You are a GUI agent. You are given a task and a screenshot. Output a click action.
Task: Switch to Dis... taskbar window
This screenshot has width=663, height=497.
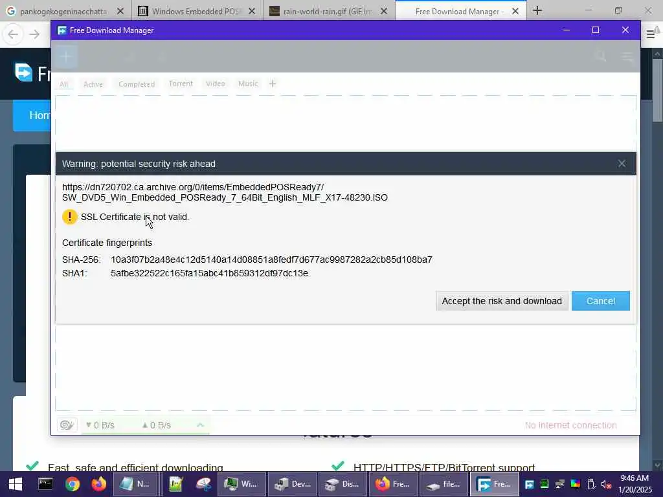coord(342,484)
